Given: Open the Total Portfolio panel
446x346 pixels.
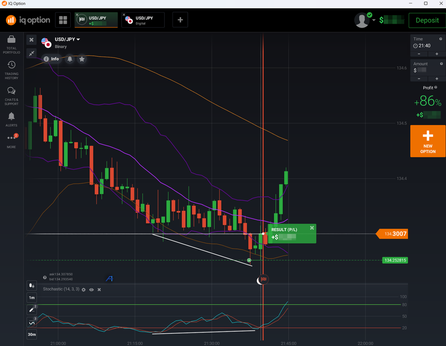Looking at the screenshot, I should point(11,45).
